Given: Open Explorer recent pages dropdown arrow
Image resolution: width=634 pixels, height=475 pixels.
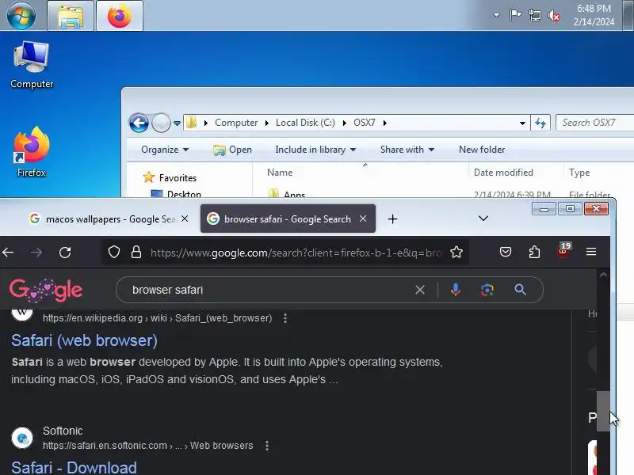Looking at the screenshot, I should [x=177, y=123].
